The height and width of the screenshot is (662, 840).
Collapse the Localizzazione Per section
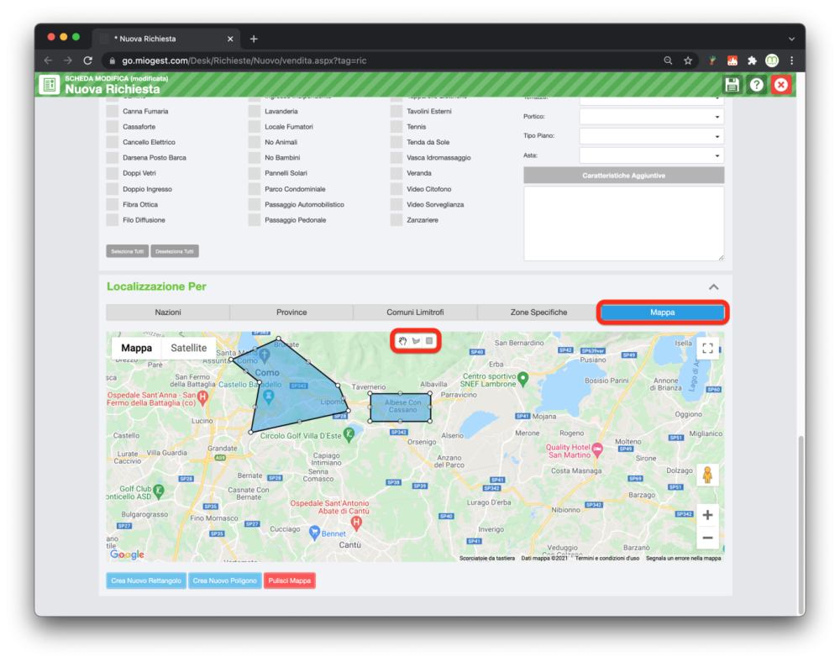coord(713,287)
